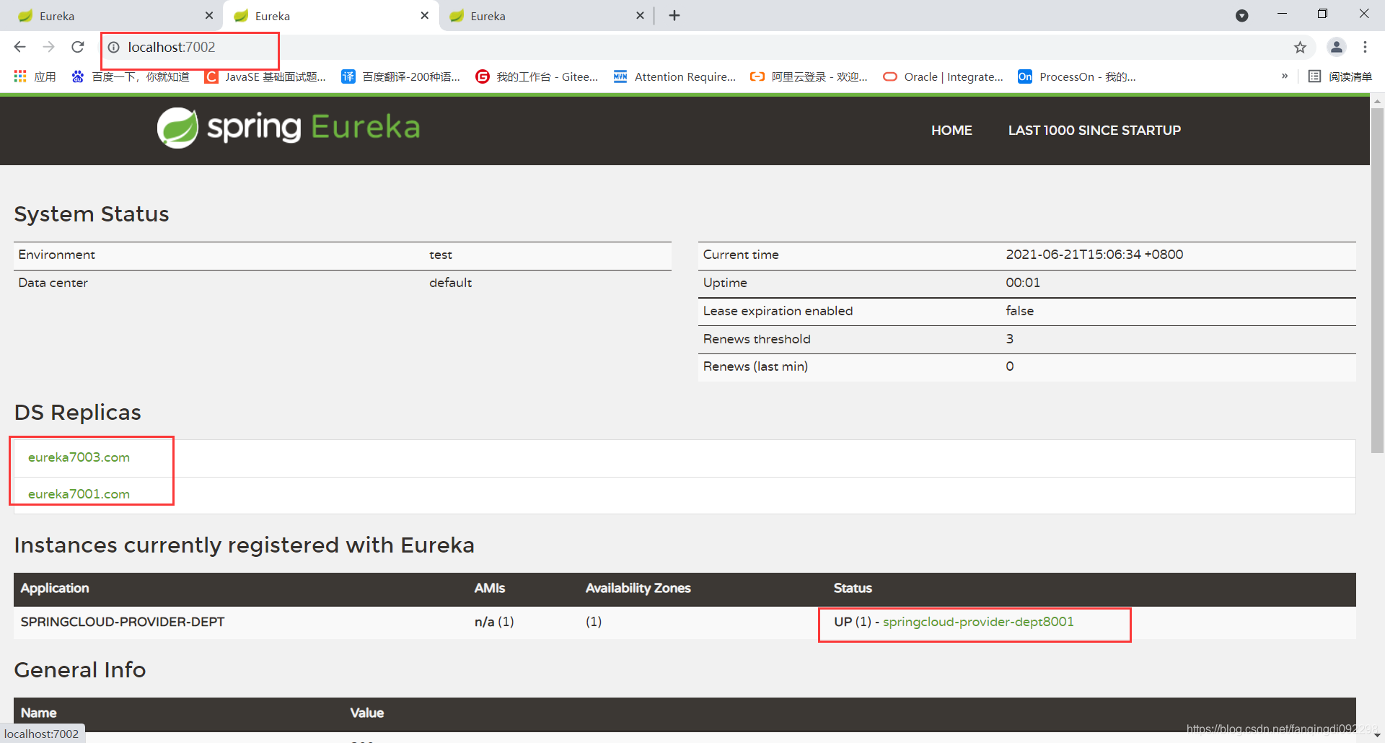
Task: Close the third Eureka tab
Action: (640, 15)
